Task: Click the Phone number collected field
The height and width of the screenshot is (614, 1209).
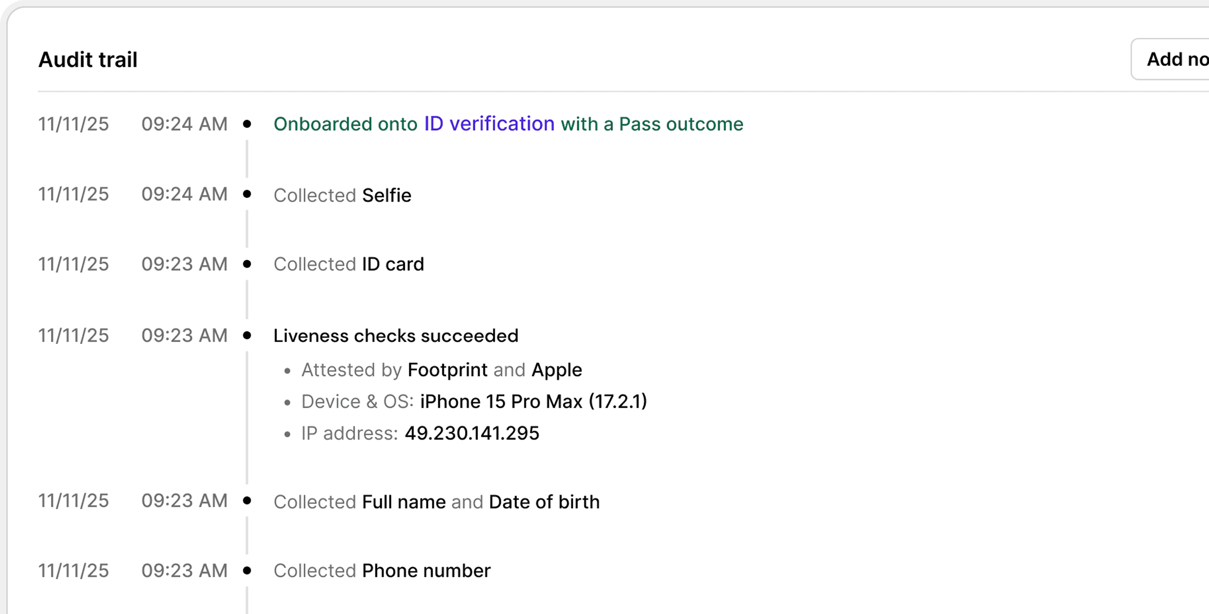Action: tap(426, 571)
